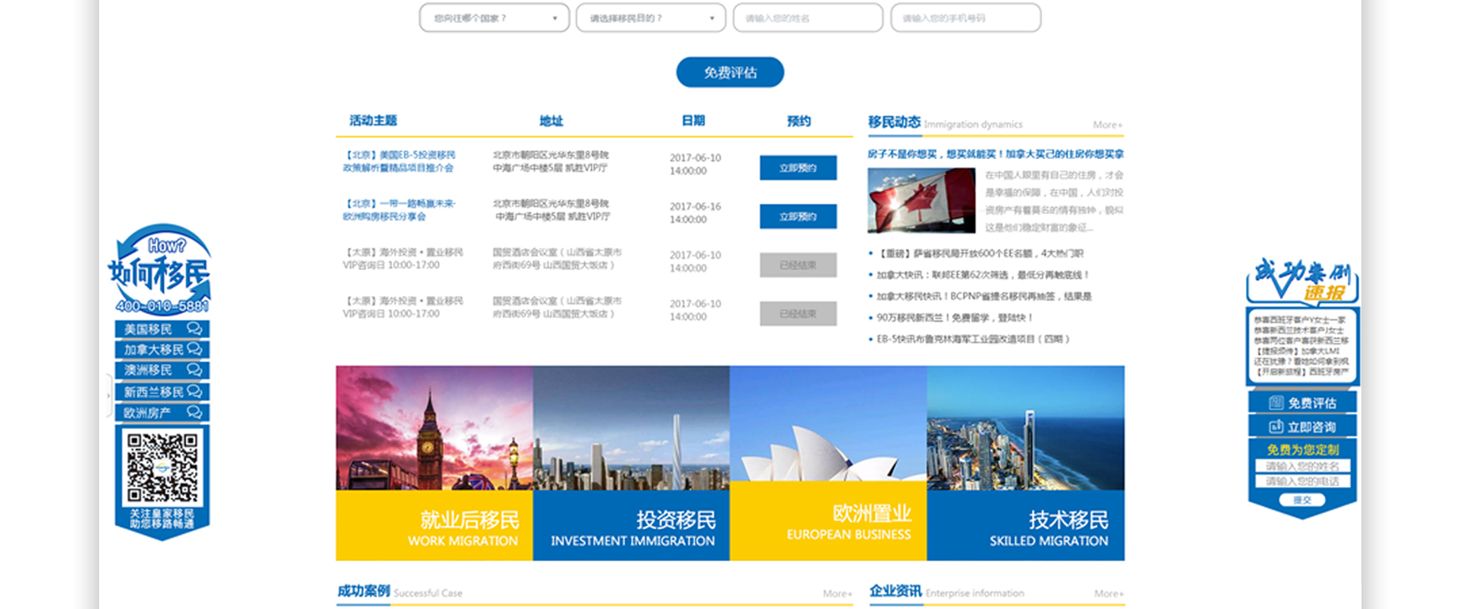The height and width of the screenshot is (609, 1463).
Task: Click the QR code in left sidebar
Action: (x=162, y=468)
